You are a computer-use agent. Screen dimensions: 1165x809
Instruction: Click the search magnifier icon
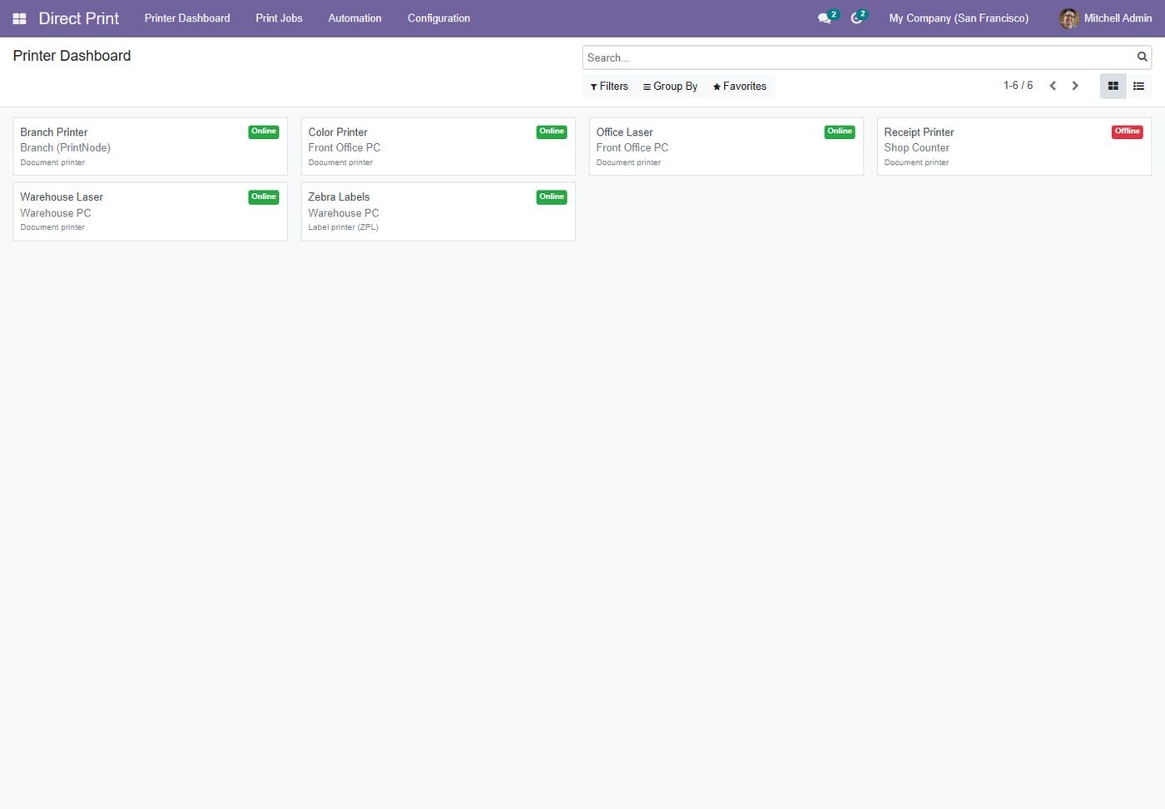(1143, 57)
